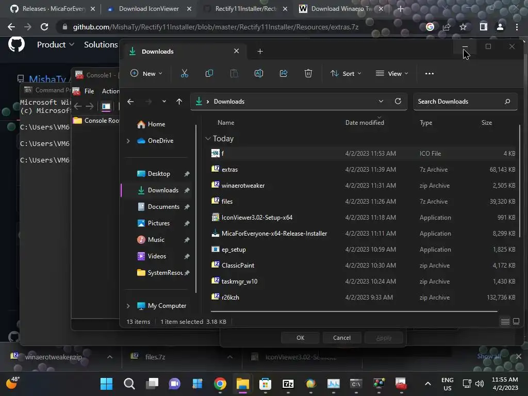
Task: Open the Sort dropdown
Action: click(x=346, y=73)
